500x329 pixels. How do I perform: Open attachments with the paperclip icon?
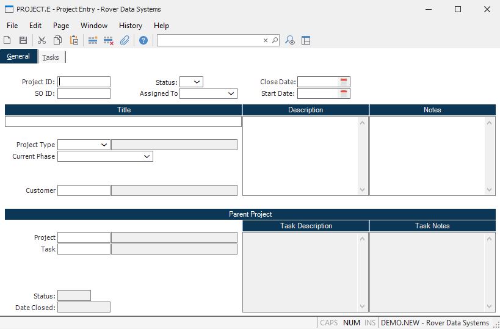tap(125, 40)
